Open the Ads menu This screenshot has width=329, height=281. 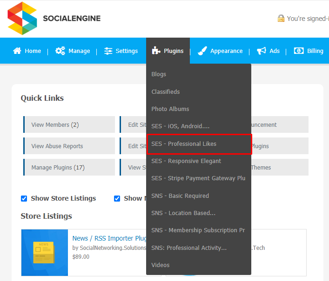(x=275, y=51)
